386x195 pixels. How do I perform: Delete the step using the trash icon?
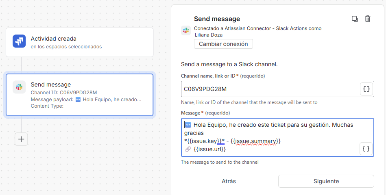pyautogui.click(x=368, y=19)
